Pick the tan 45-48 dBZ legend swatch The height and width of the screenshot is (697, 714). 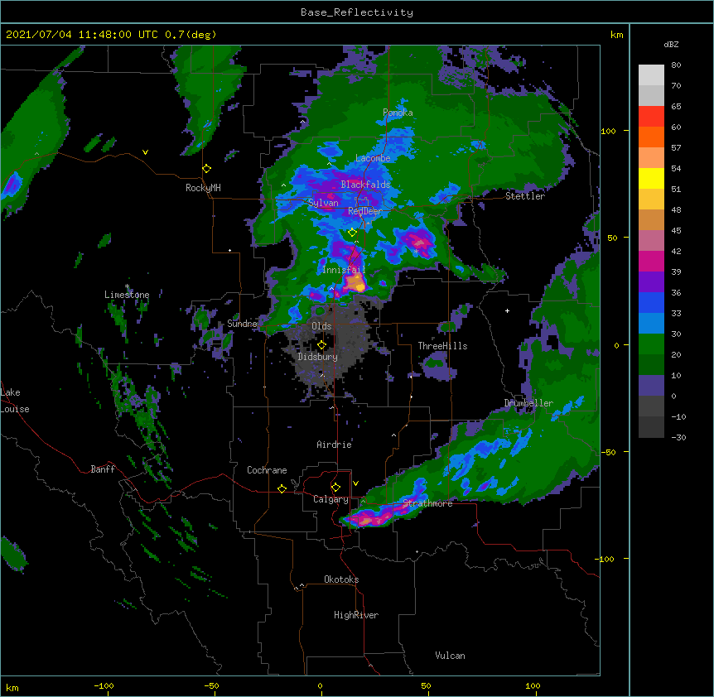point(651,219)
